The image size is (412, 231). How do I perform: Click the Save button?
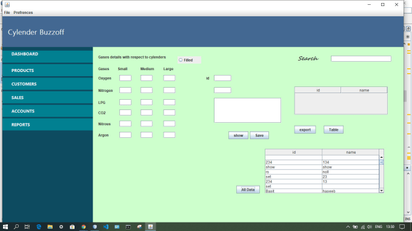pyautogui.click(x=259, y=135)
